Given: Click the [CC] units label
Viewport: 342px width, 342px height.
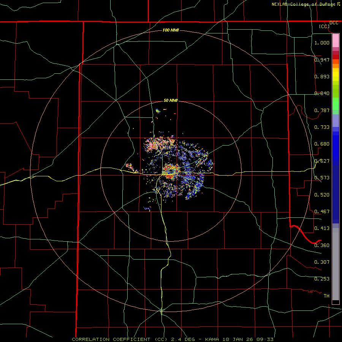Looking at the screenshot, I should [x=325, y=26].
